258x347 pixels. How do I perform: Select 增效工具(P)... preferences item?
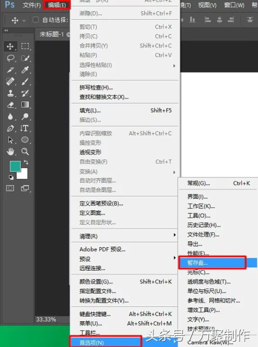(218, 310)
